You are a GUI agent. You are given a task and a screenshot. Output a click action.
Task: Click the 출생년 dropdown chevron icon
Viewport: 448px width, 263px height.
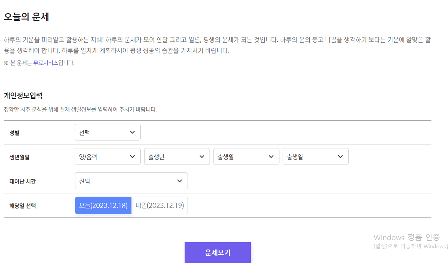point(202,156)
